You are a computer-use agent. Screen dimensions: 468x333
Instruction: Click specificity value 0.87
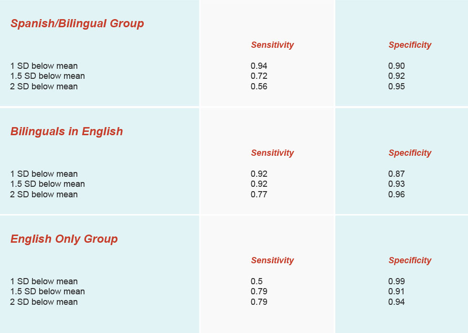tap(396, 174)
